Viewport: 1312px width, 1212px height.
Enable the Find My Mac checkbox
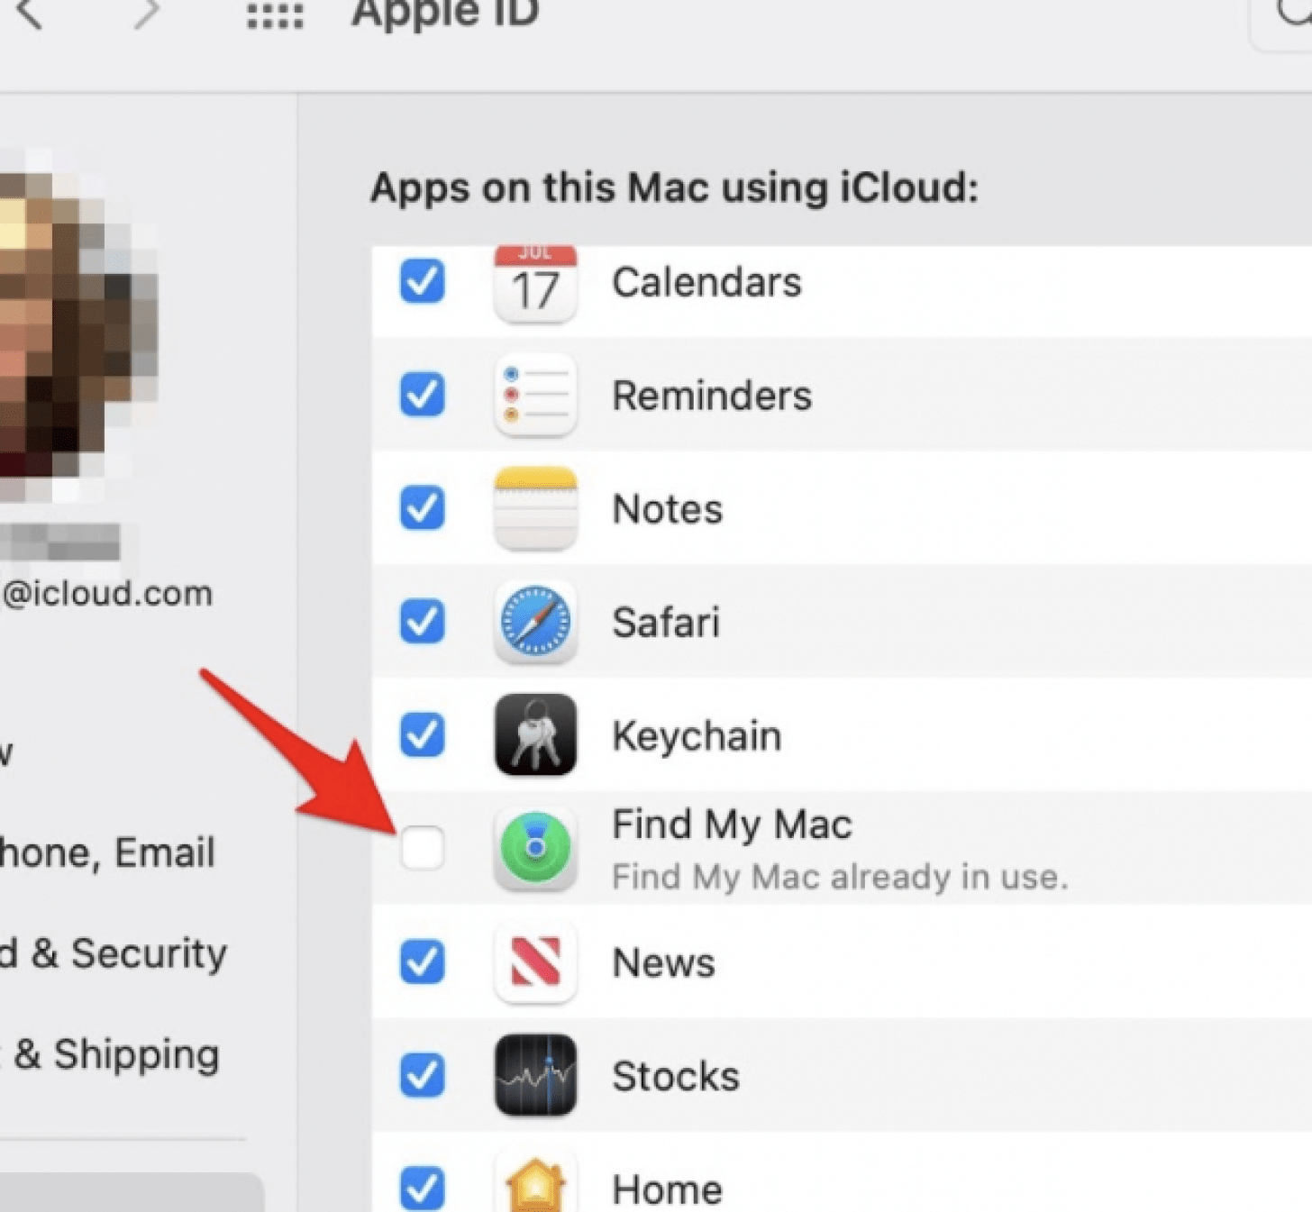pos(422,848)
